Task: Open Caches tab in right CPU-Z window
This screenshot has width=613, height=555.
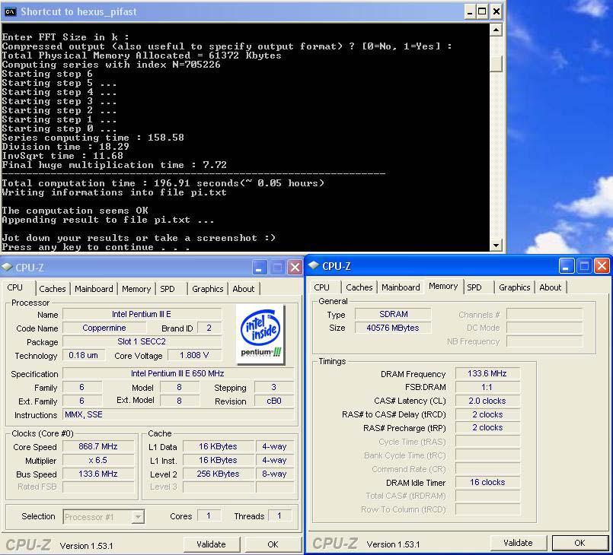Action: 359,287
